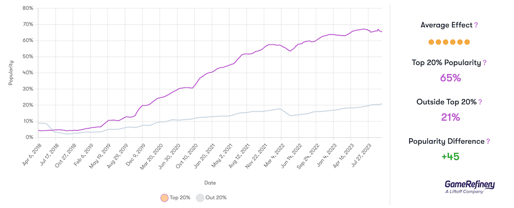Image resolution: width=514 pixels, height=208 pixels.
Task: Click the Date axis title
Action: (x=210, y=182)
